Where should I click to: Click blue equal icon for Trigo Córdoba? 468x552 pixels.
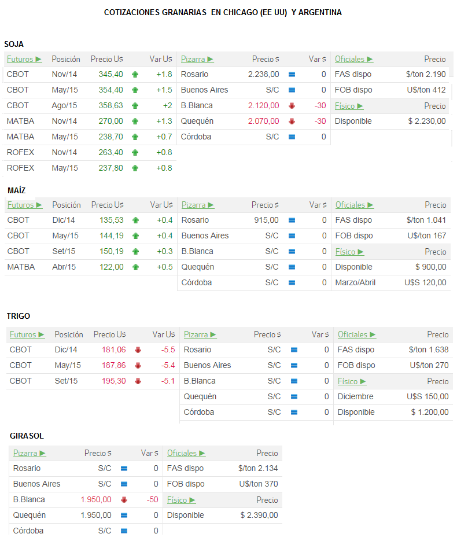click(294, 412)
